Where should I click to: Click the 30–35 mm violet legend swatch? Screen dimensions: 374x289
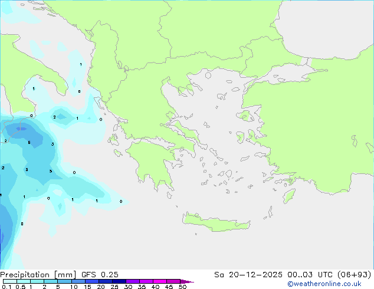coord(133,281)
